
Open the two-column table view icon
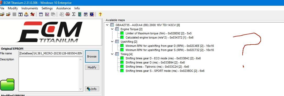click(x=41, y=14)
